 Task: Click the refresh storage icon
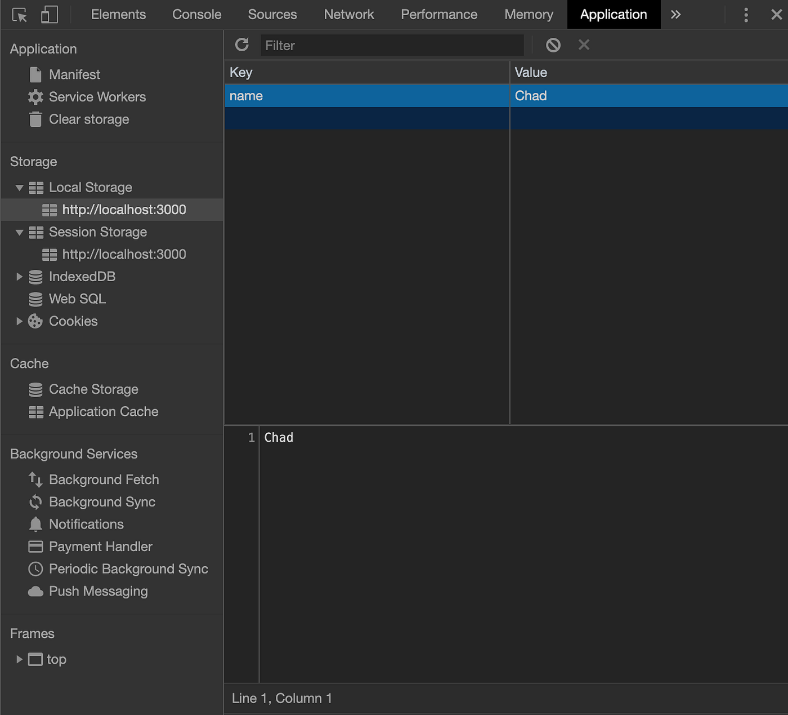[x=242, y=45]
